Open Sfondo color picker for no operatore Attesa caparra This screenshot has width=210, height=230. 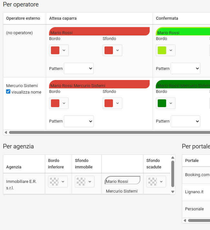click(112, 50)
